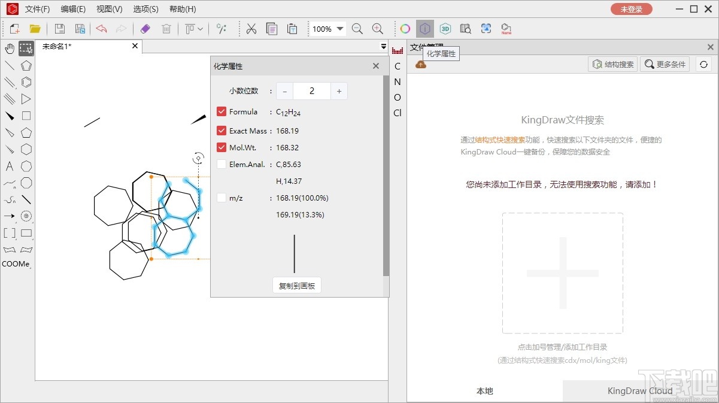Uncheck the Formula checkbox

(x=222, y=111)
